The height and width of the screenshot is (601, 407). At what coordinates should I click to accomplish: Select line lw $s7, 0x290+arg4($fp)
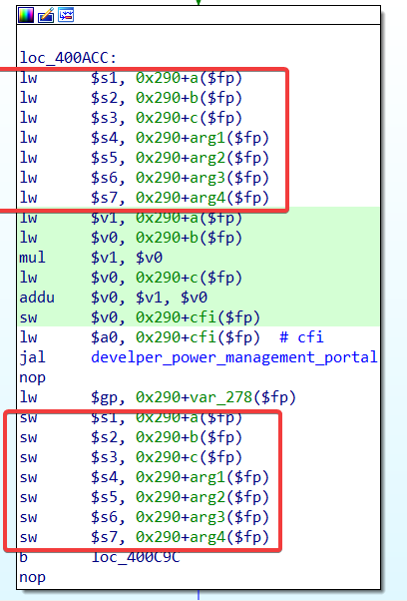click(145, 198)
